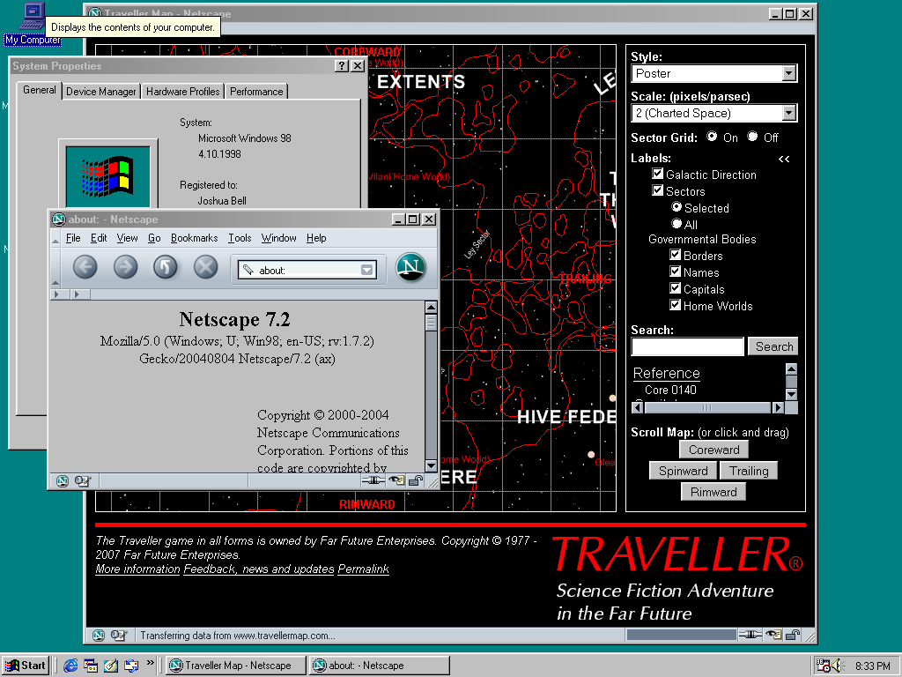Click the Search text field

687,346
